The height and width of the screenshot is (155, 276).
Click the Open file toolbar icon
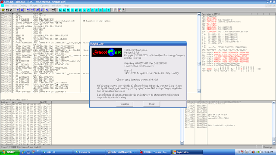(x=3, y=10)
